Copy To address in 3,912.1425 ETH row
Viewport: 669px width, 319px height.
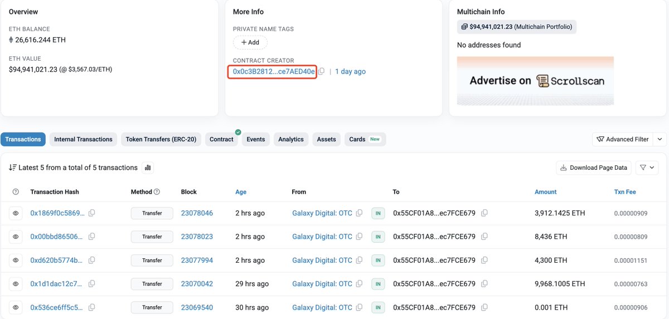click(484, 213)
